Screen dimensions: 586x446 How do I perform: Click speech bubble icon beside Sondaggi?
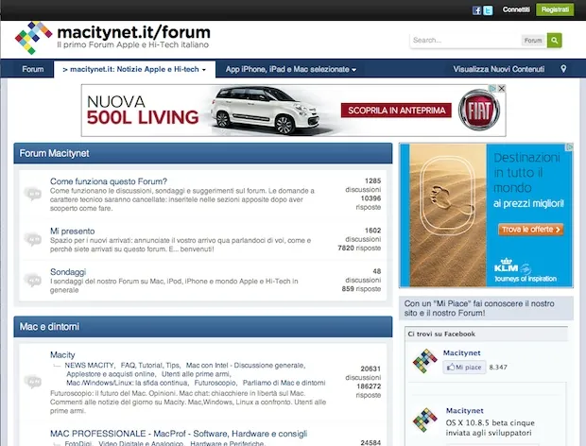[x=33, y=280]
